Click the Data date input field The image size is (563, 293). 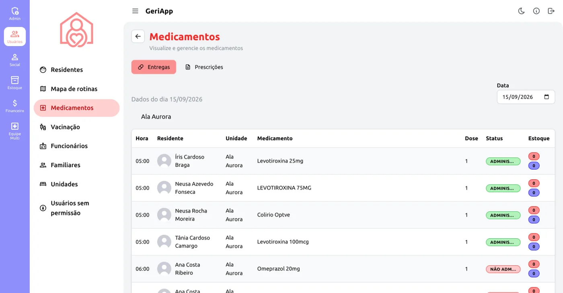coord(526,97)
